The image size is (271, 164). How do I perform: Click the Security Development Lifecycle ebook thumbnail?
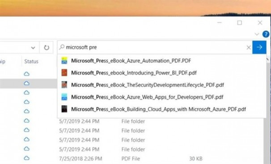64,85
